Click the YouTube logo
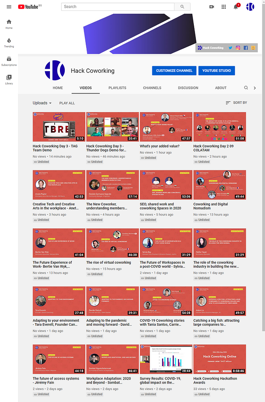This screenshot has width=265, height=402. 28,7
